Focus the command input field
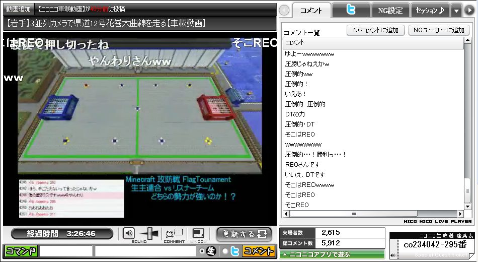The width and height of the screenshot is (478, 262). click(x=66, y=251)
